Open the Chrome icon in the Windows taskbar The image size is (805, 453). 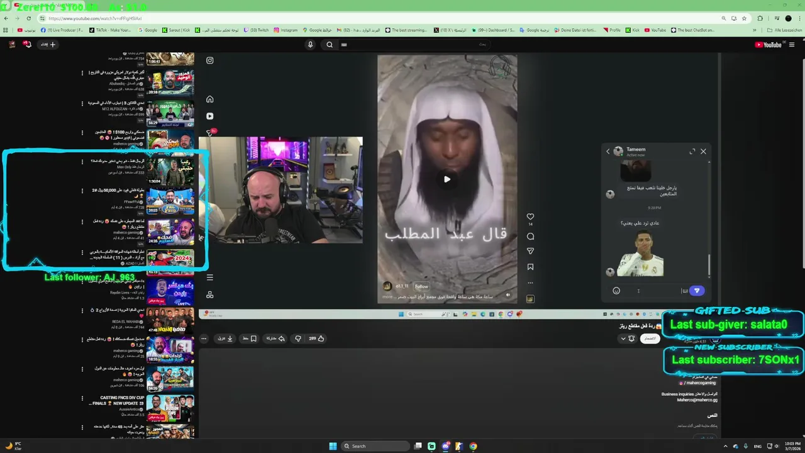pos(473,446)
